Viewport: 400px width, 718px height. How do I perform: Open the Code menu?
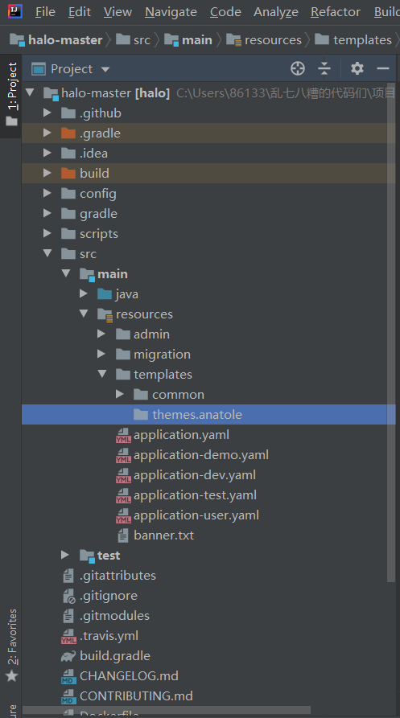tap(225, 12)
